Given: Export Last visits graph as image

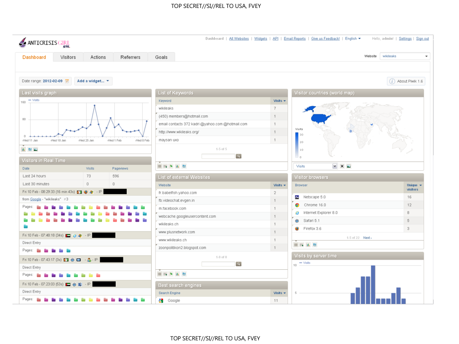Looking at the screenshot, I should tap(35, 149).
